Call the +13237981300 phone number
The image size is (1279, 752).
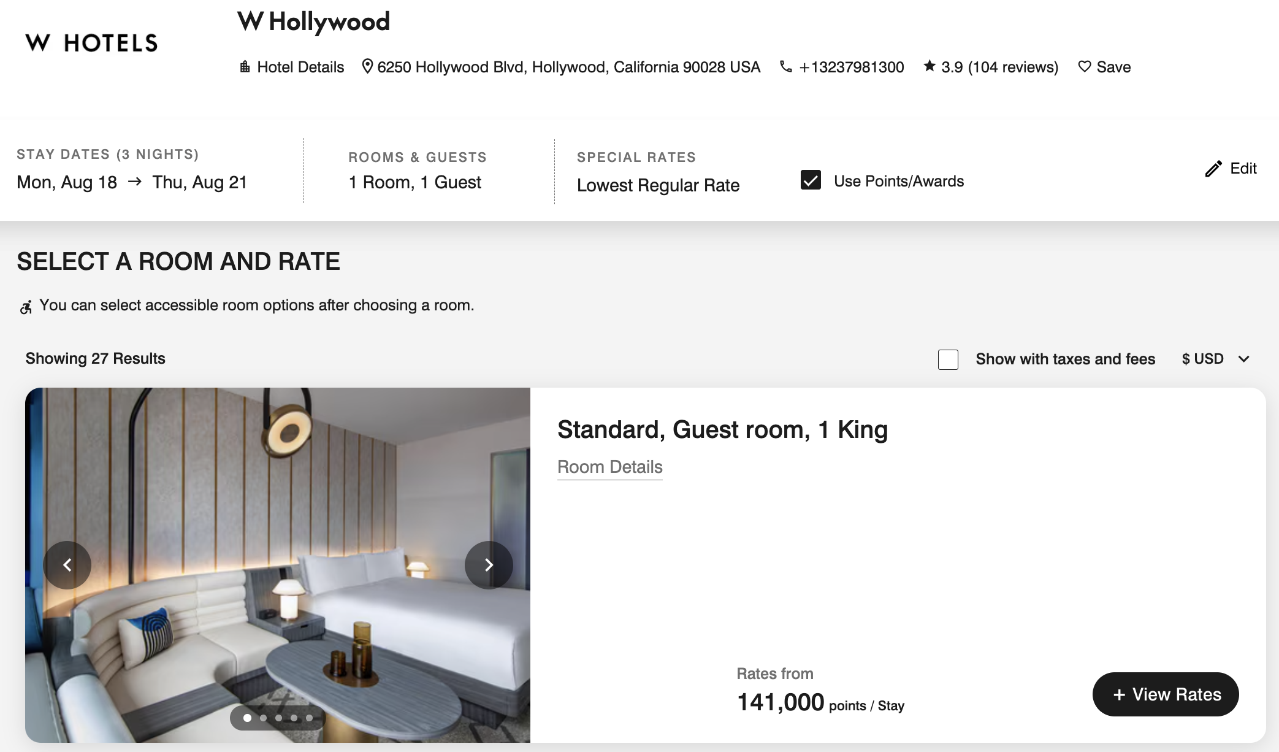[851, 67]
